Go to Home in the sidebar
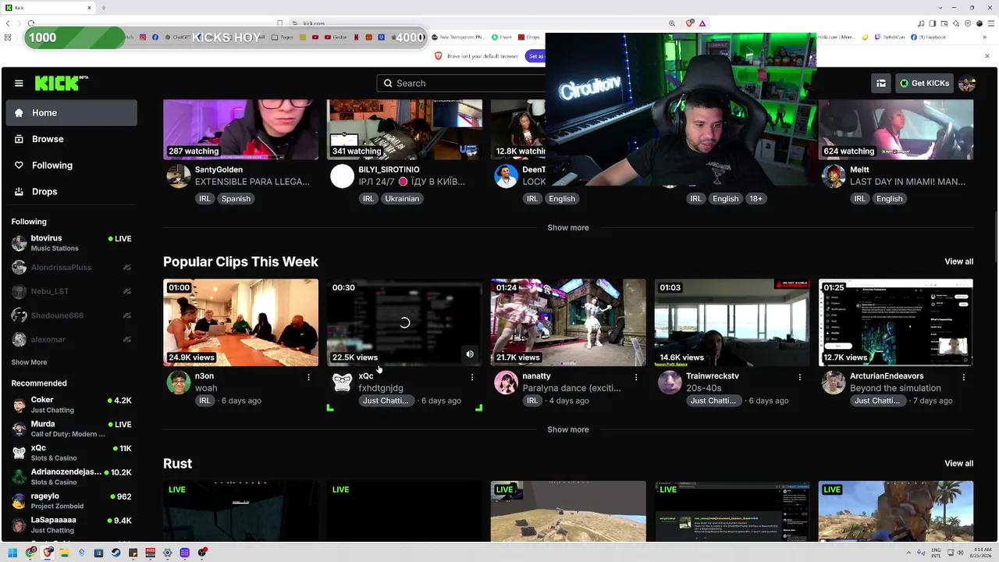 tap(72, 112)
